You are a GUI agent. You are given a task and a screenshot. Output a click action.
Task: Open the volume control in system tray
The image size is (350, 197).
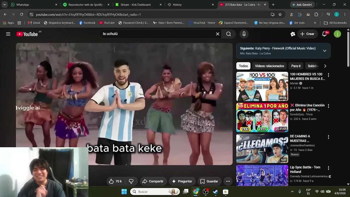[x=322, y=192]
